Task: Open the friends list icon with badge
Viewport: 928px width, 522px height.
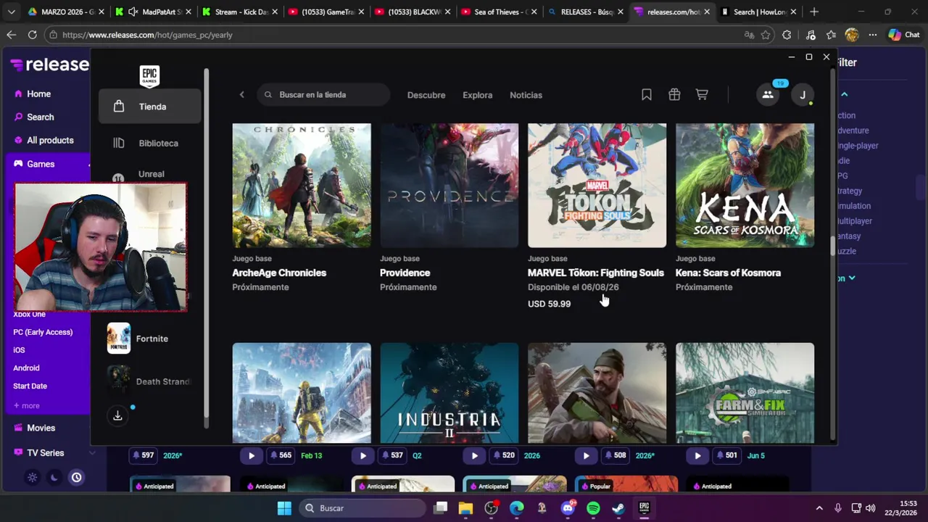Action: point(768,94)
